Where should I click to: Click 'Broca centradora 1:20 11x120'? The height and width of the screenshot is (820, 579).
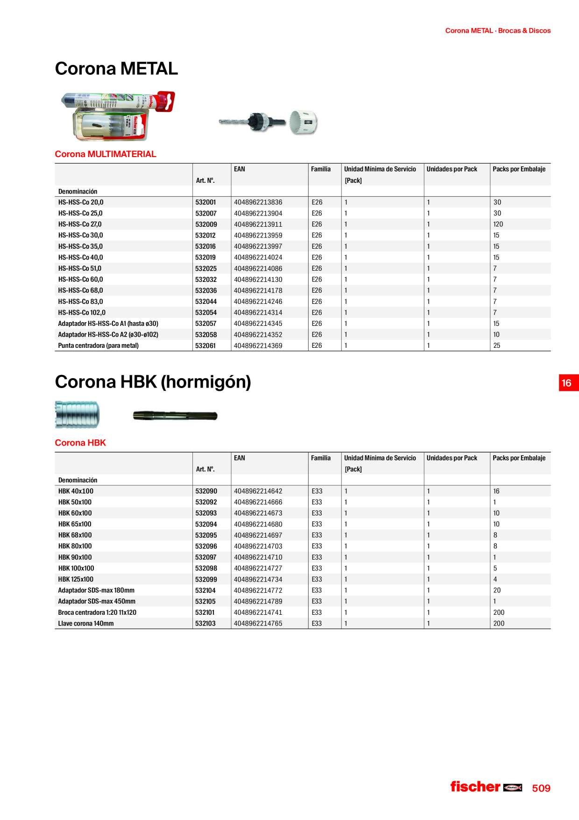(x=97, y=612)
